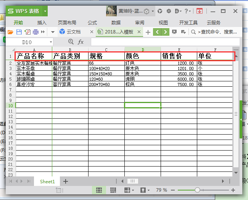Close the 2018 template document tab

[x=139, y=32]
